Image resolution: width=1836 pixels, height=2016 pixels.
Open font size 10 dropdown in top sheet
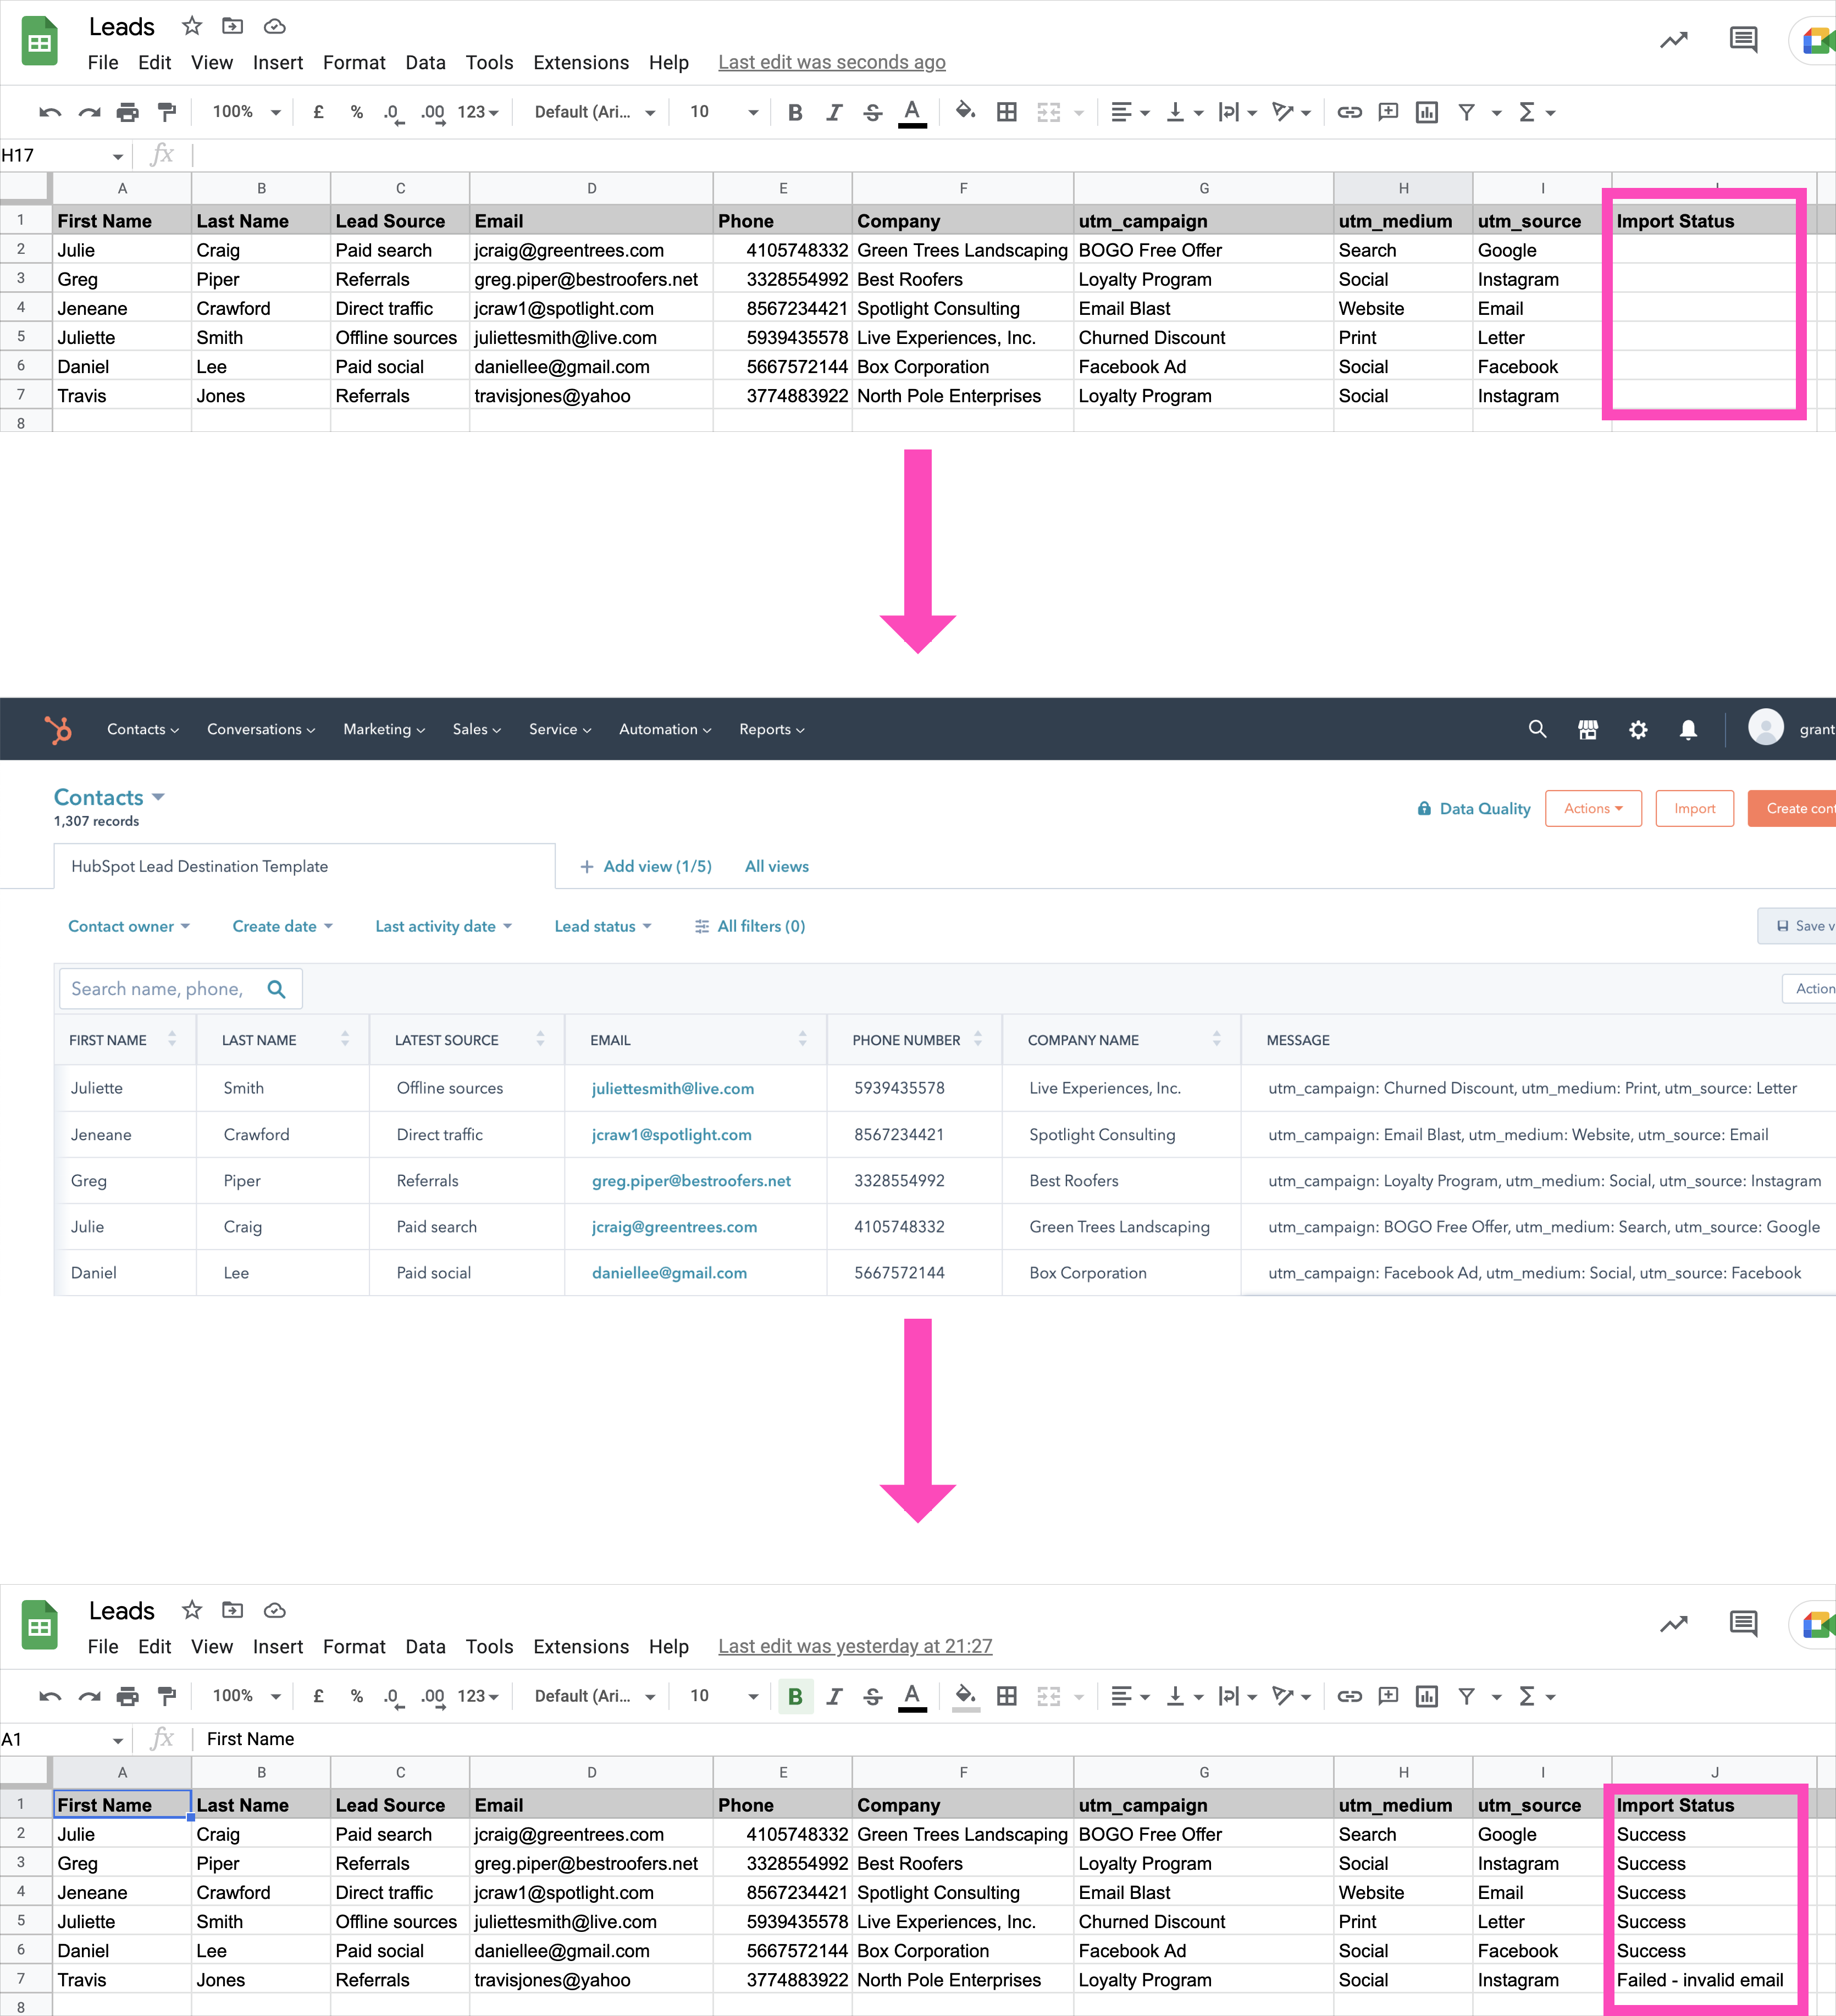pyautogui.click(x=723, y=112)
